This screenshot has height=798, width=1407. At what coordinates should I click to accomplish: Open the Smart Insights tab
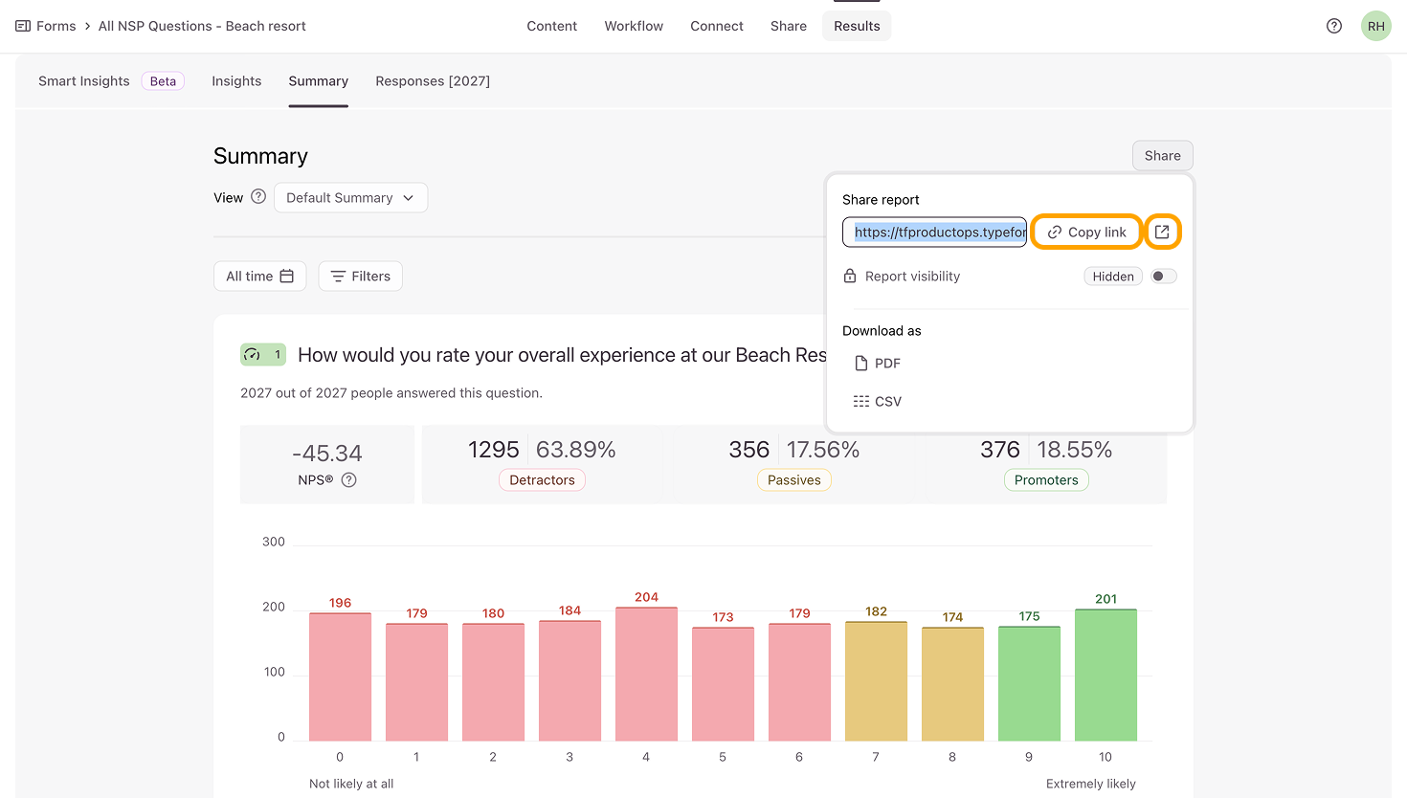tap(84, 81)
